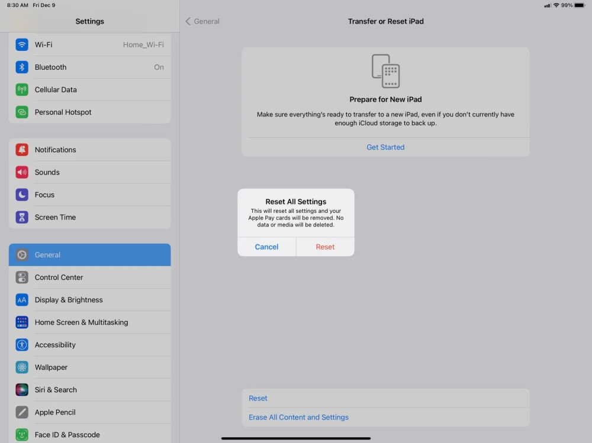Select the Apple Pencil icon
The image size is (592, 443).
(x=22, y=412)
